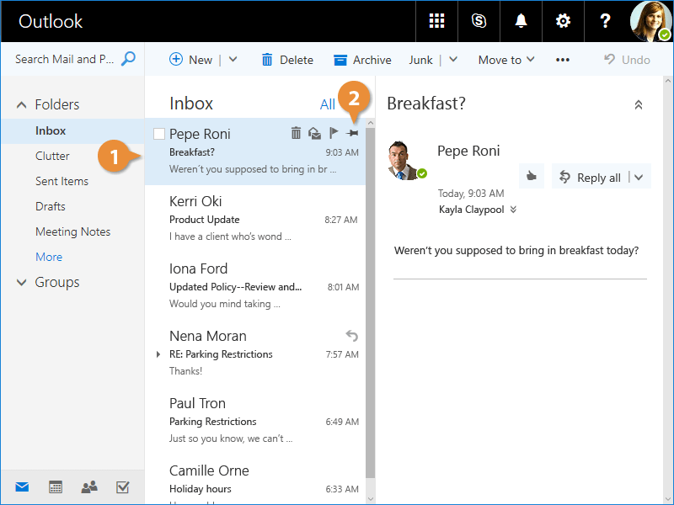
Task: Collapse the Folders section
Action: coord(22,105)
